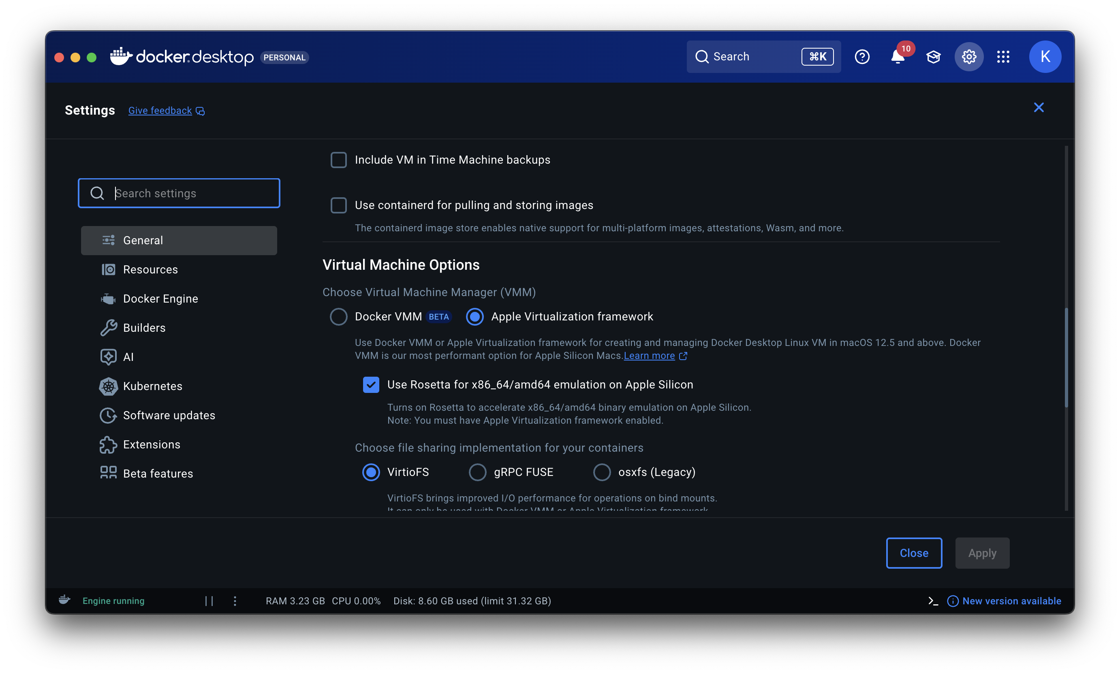Select osxfs (Legacy) file sharing option
Viewport: 1120px width, 674px height.
coord(602,472)
